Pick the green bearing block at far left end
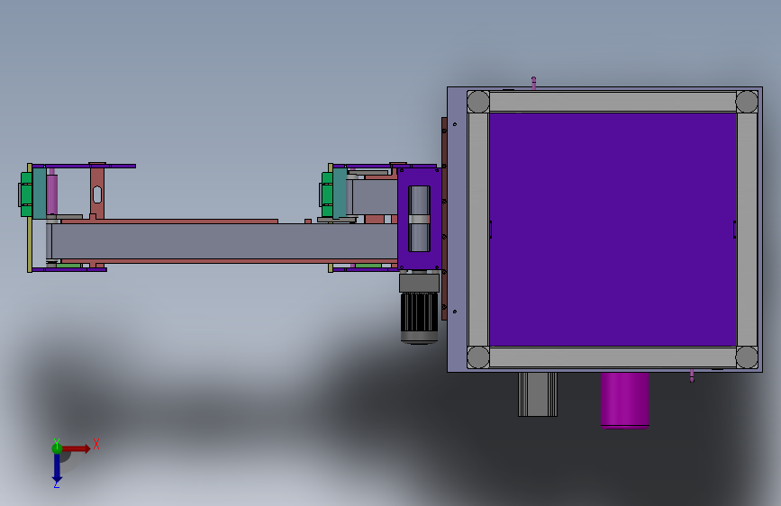Viewport: 781px width, 506px height. 26,194
